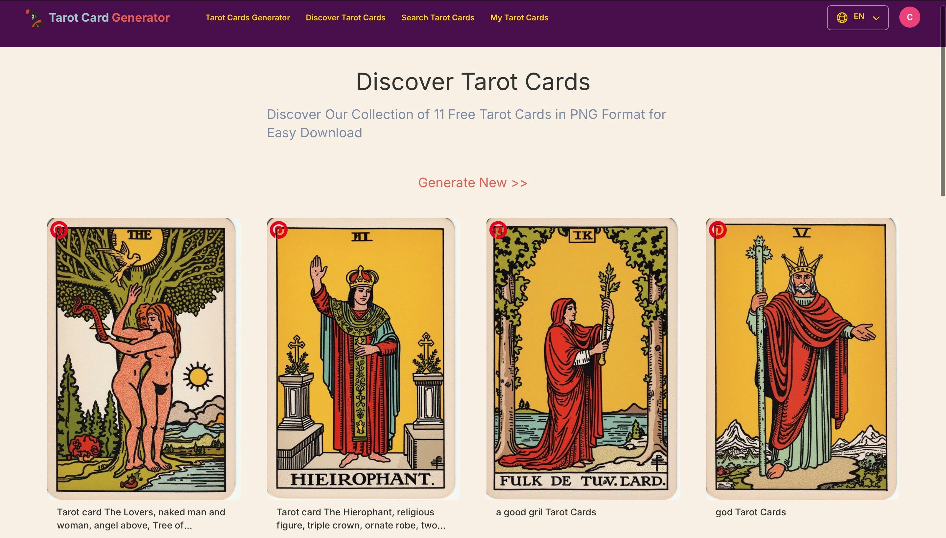
Task: Open the user avatar labeled C
Action: pyautogui.click(x=910, y=17)
